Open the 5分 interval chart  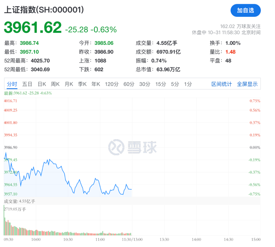175,84
